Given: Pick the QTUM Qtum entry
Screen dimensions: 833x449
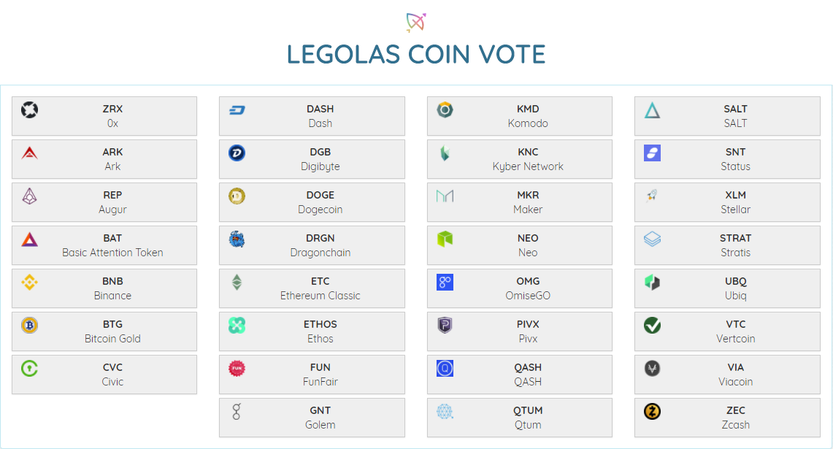Looking at the screenshot, I should tap(520, 417).
